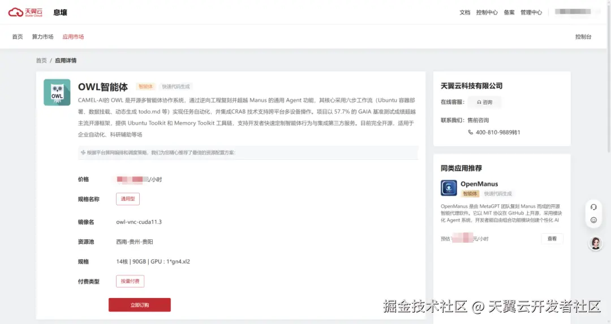Image resolution: width=611 pixels, height=324 pixels.
Task: Click the resource pool value 西南-贵州-贵阳
Action: pos(135,242)
